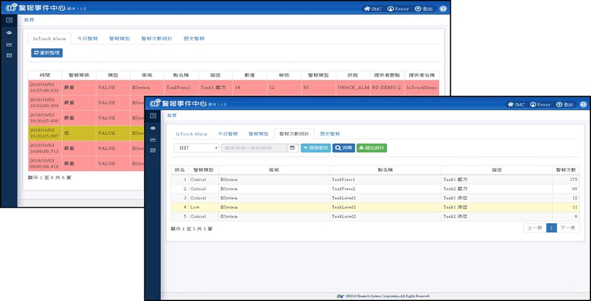Open the calendar icon beside the date range
This screenshot has width=591, height=301.
coord(292,148)
